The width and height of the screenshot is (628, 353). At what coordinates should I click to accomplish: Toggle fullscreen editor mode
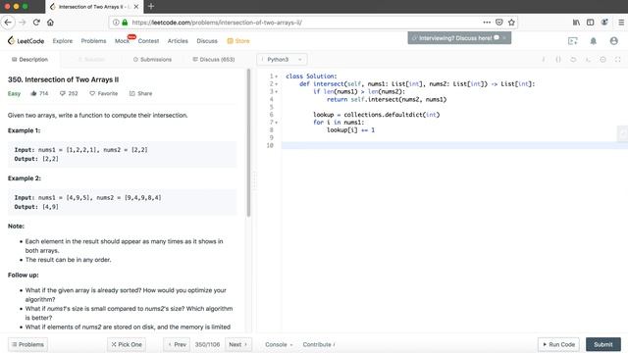click(617, 59)
